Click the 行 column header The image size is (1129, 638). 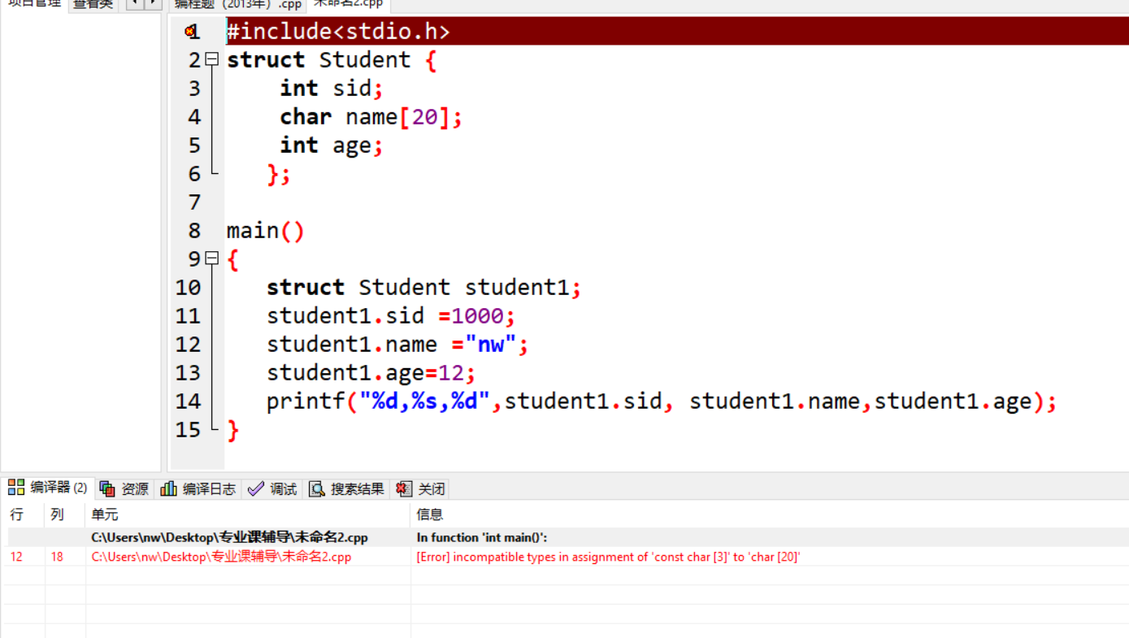pos(16,514)
